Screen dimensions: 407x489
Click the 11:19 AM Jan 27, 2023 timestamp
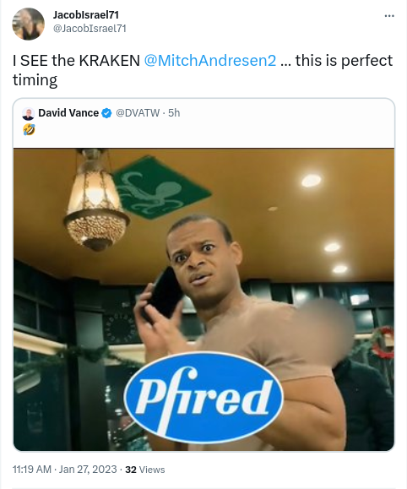64,470
